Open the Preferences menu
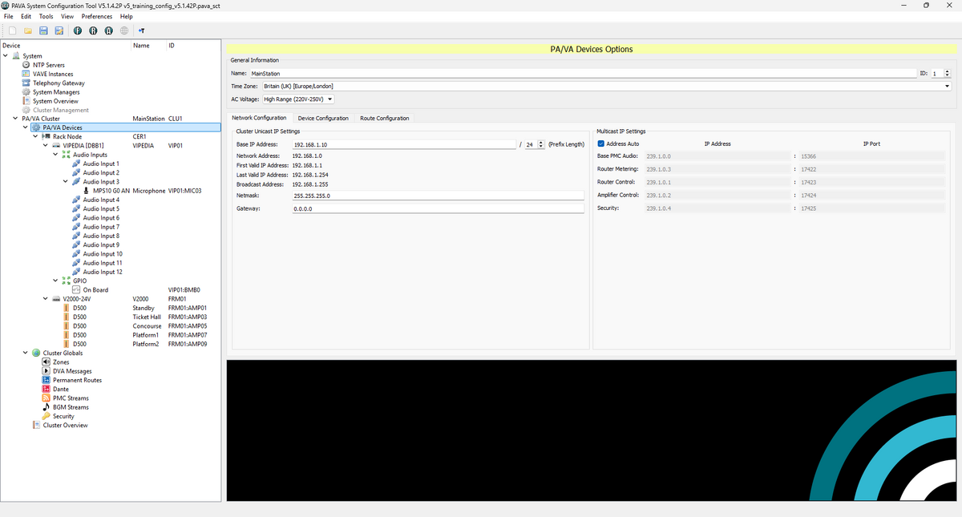The width and height of the screenshot is (962, 517). click(97, 16)
